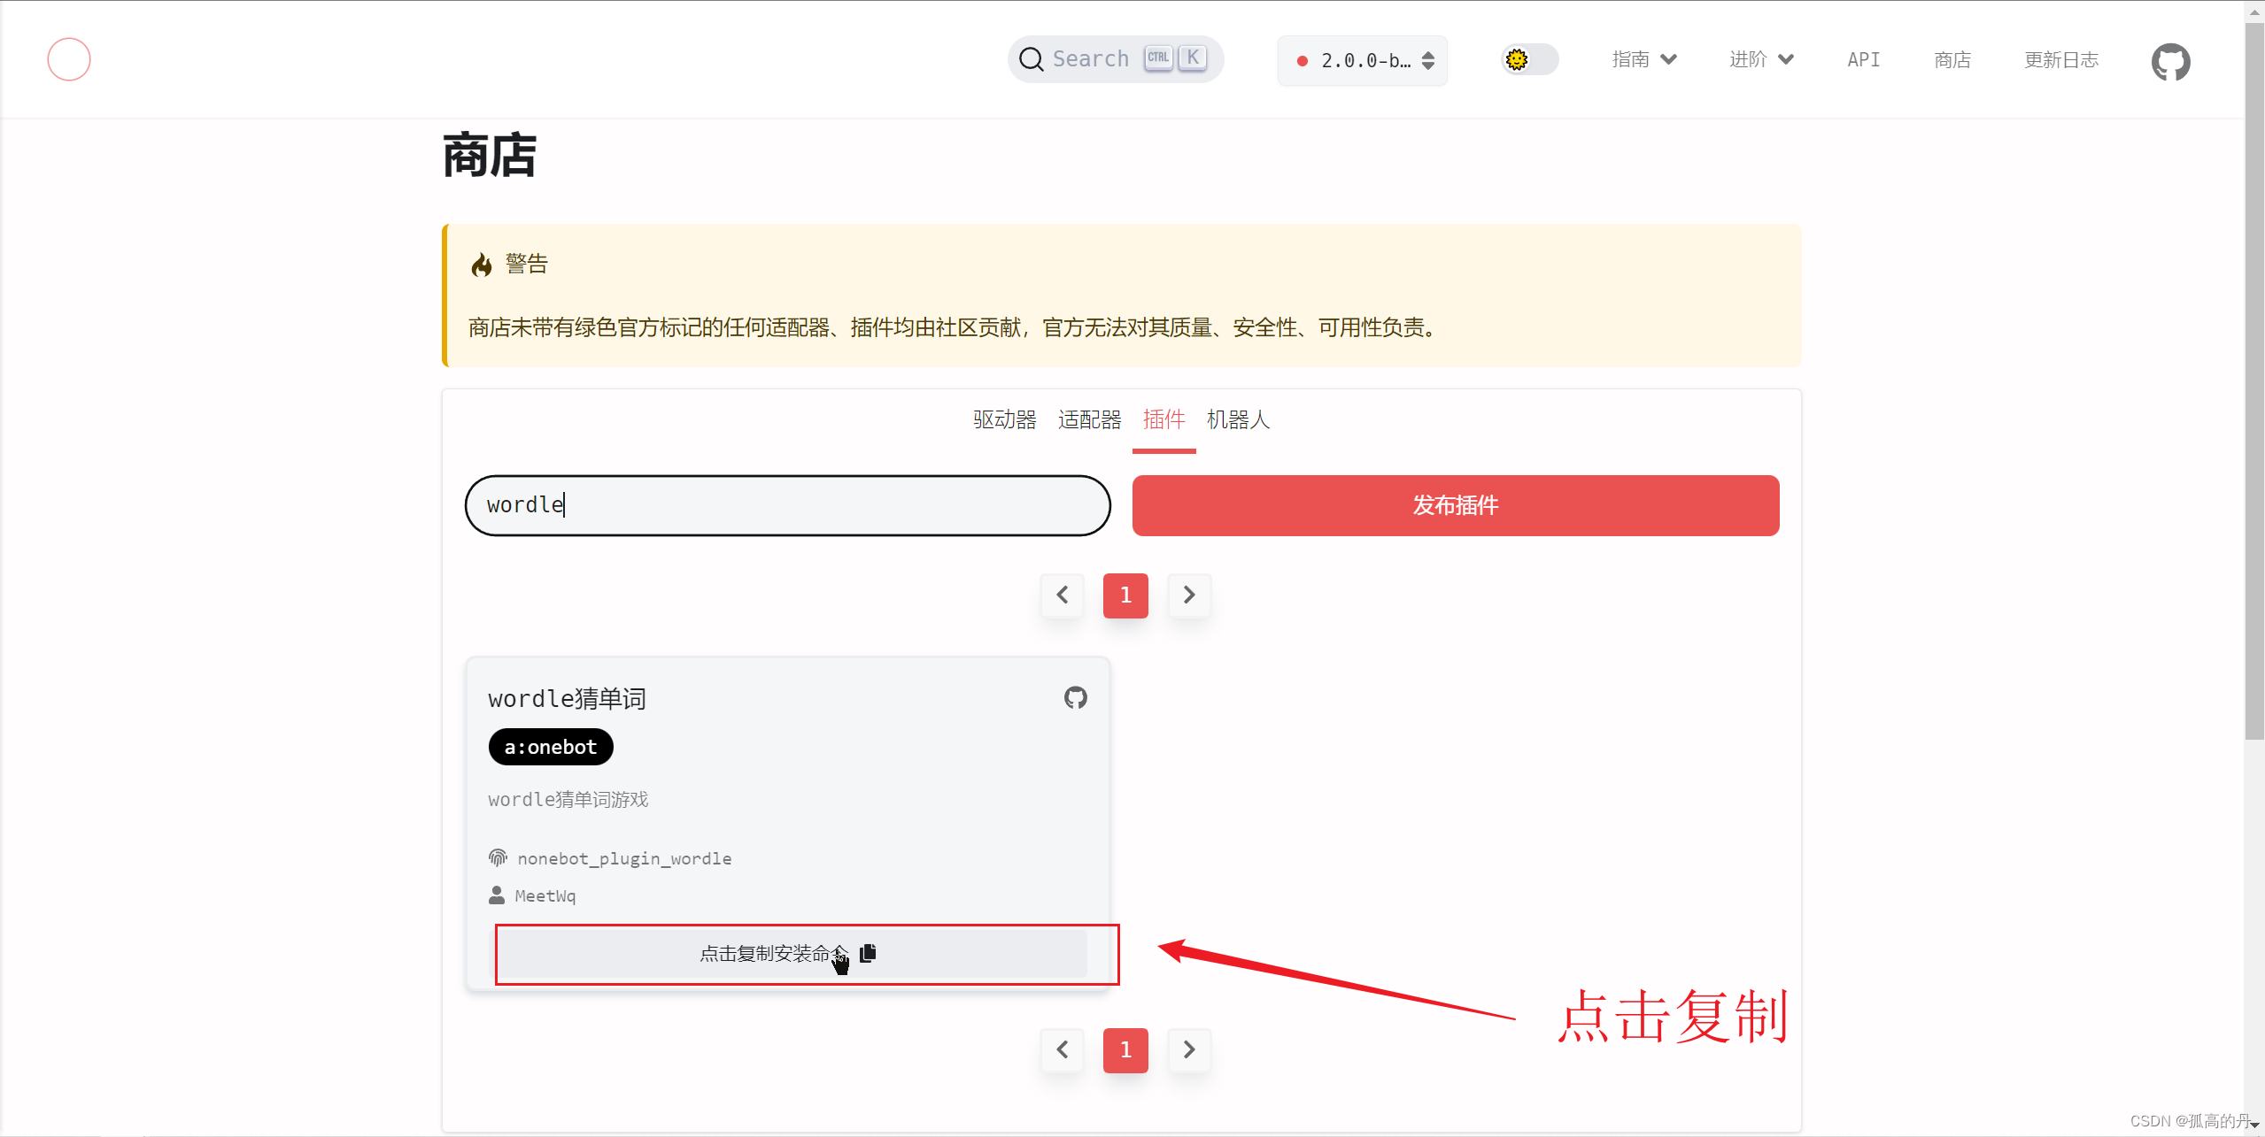The height and width of the screenshot is (1137, 2265).
Task: Open wordle plugin GitHub icon
Action: point(1075,697)
